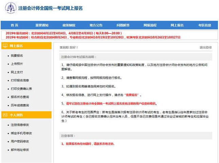The image size is (219, 163).
Task: Select 上传照片 in the sidebar
Action: pyautogui.click(x=17, y=64)
